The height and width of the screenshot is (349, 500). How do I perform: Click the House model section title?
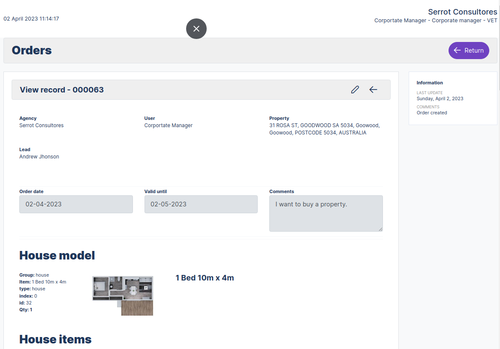click(57, 255)
